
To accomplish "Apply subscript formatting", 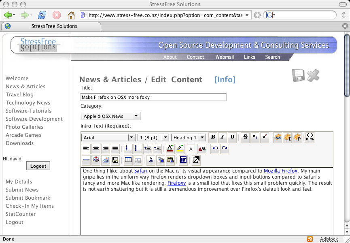I will pyautogui.click(x=255, y=137).
